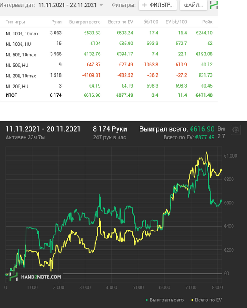Click the €533.63 winnings cell

(x=92, y=33)
